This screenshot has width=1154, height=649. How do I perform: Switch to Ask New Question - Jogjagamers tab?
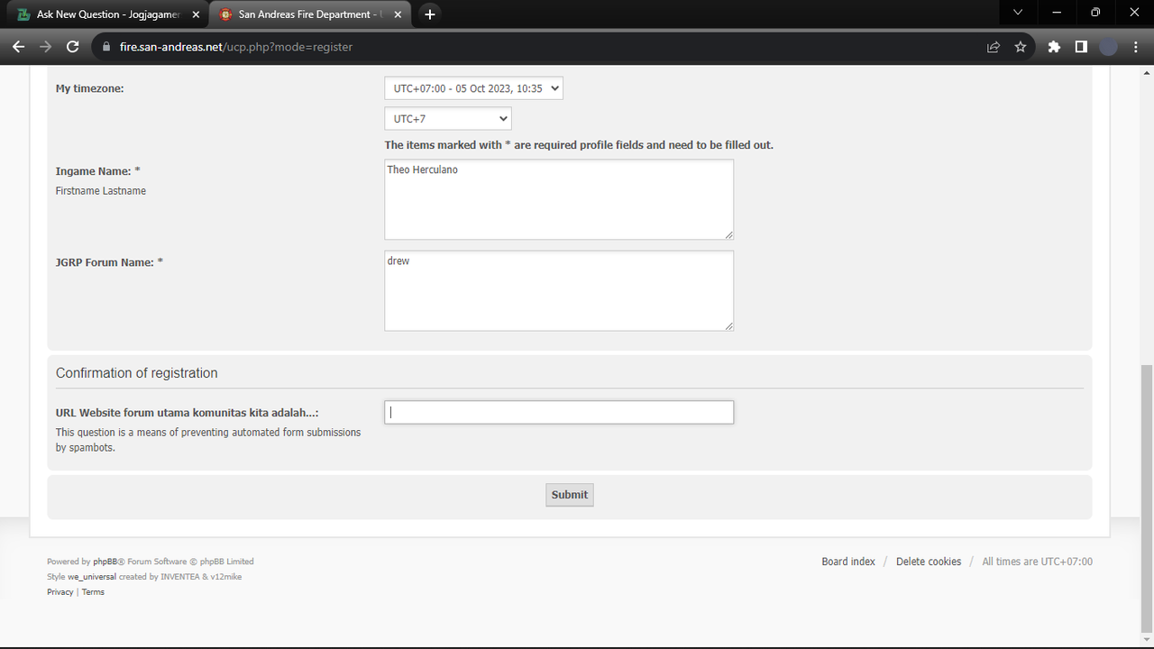108,14
